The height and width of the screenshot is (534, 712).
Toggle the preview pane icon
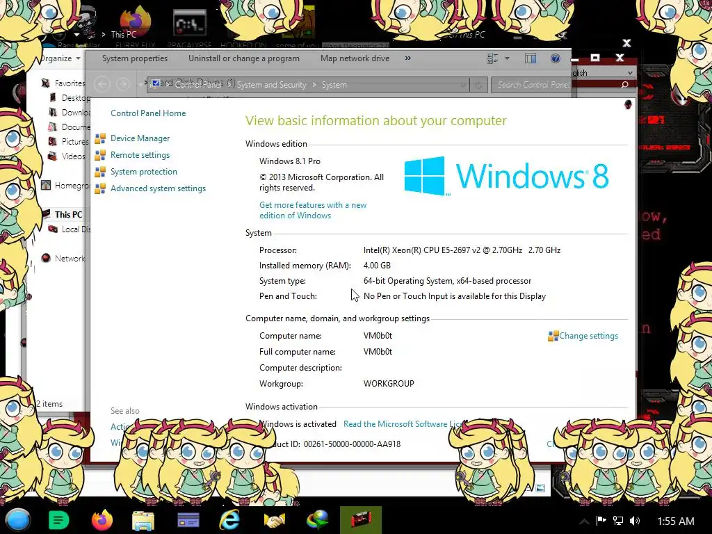click(531, 58)
